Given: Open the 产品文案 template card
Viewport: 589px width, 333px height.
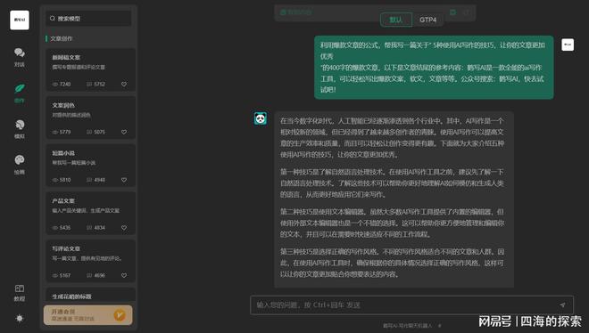Looking at the screenshot, I should tap(90, 213).
